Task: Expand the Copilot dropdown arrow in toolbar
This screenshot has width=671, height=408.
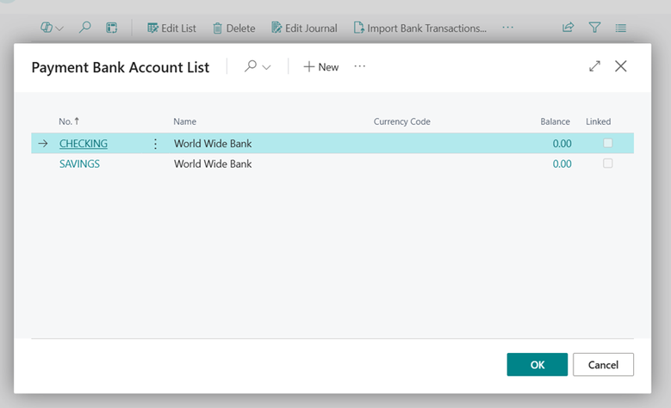Action: 59,28
